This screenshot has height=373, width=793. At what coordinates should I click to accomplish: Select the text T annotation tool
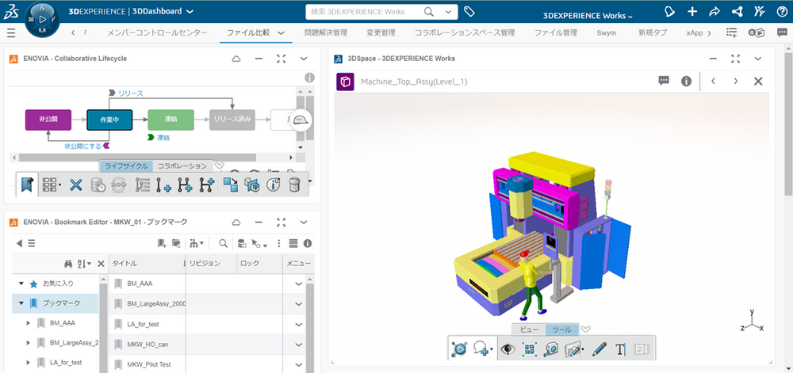(621, 348)
